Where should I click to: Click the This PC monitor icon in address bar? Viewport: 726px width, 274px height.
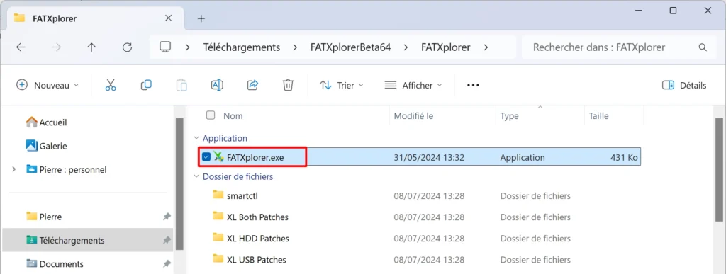point(165,47)
